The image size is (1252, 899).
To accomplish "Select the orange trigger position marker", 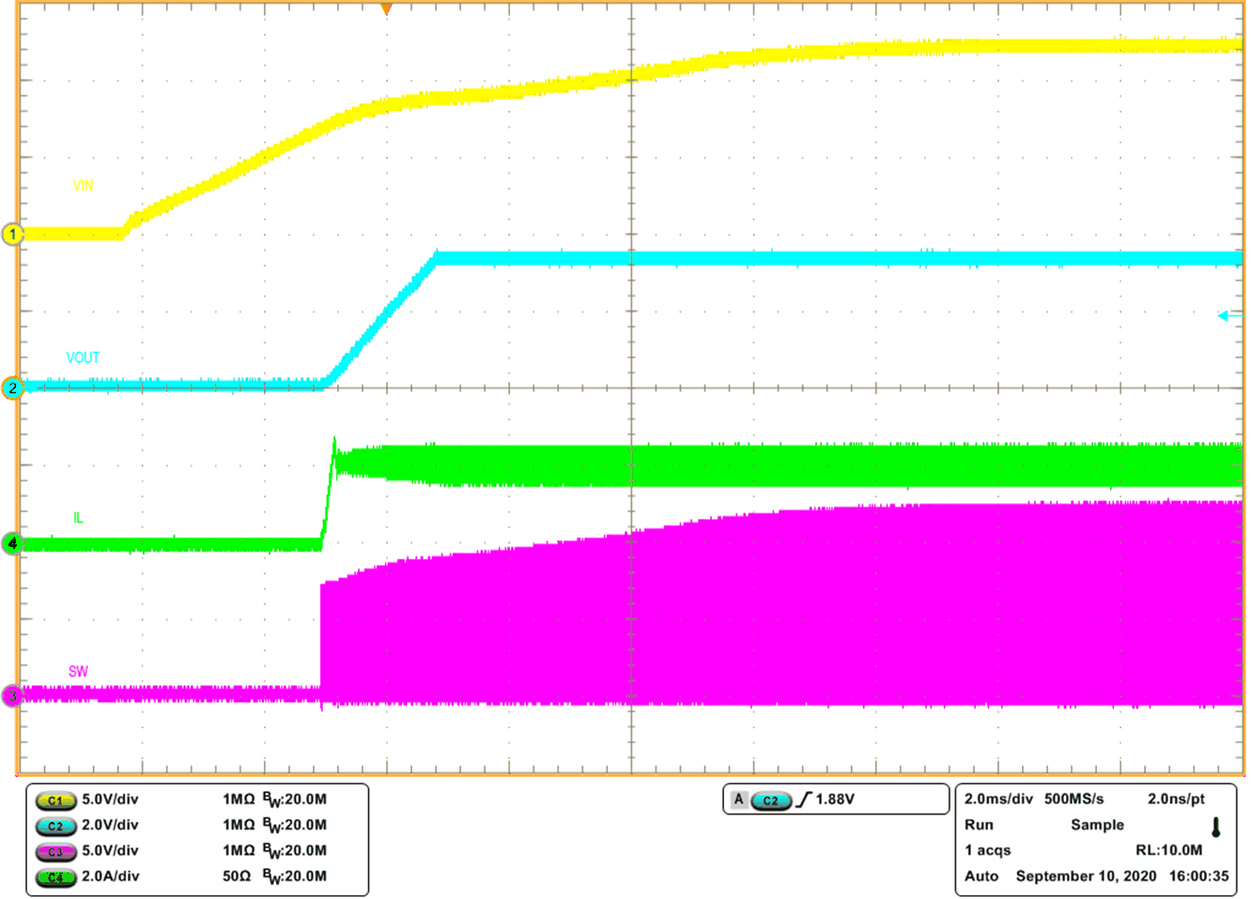I will pyautogui.click(x=385, y=9).
